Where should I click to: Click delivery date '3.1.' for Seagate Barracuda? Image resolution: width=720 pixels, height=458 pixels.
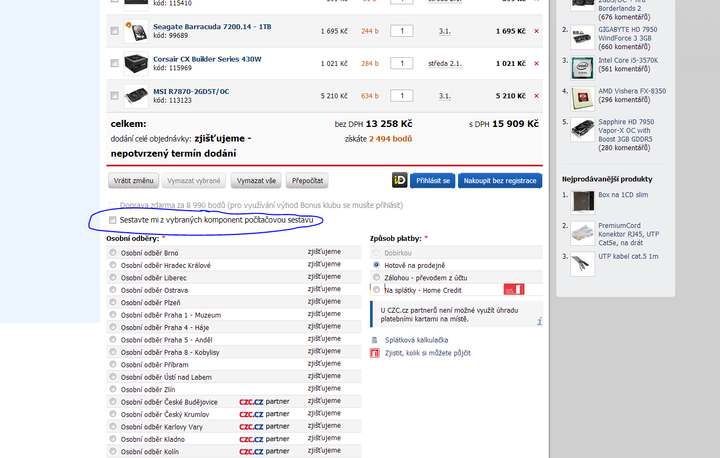tap(445, 31)
